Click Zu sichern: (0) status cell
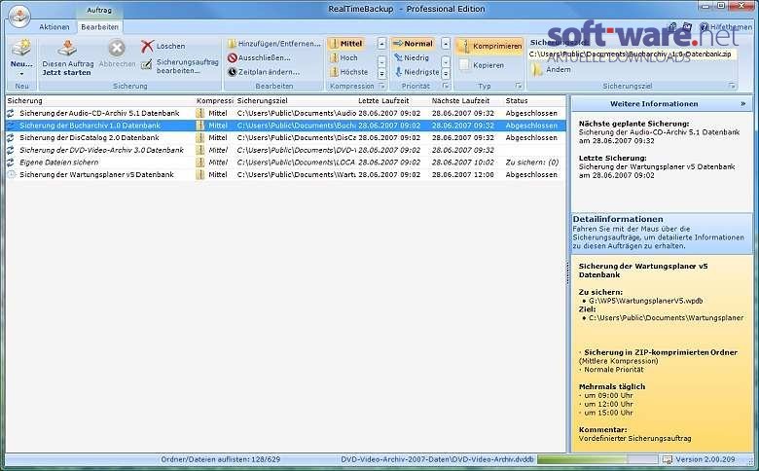The image size is (759, 471). (x=532, y=163)
